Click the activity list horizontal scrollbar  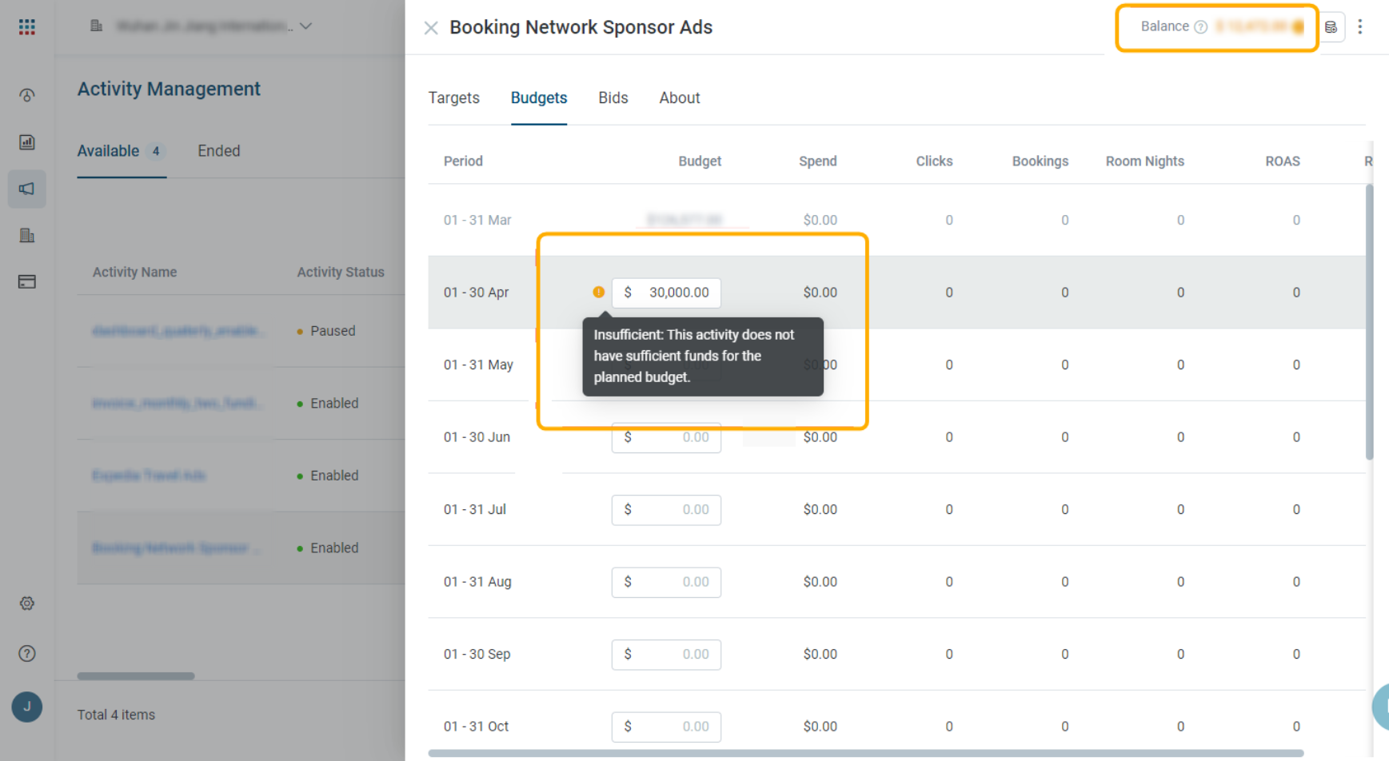tap(136, 676)
